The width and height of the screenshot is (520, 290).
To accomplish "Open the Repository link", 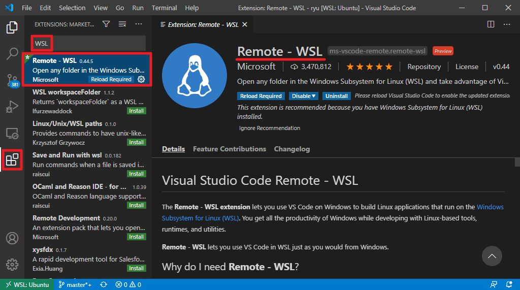I will [x=424, y=67].
